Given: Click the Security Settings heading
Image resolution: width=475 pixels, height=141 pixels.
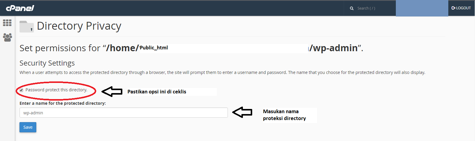Looking at the screenshot, I should tap(47, 63).
